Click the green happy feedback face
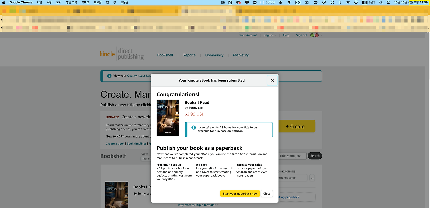 (312, 35)
